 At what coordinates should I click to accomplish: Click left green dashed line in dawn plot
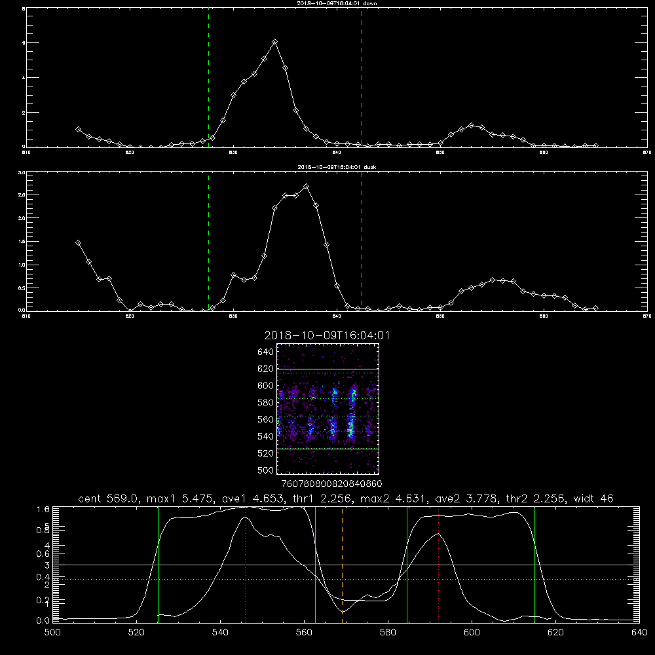tap(208, 78)
